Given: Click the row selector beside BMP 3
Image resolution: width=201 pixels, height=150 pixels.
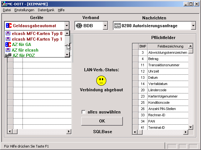Looking at the screenshot, I should (x=135, y=52).
